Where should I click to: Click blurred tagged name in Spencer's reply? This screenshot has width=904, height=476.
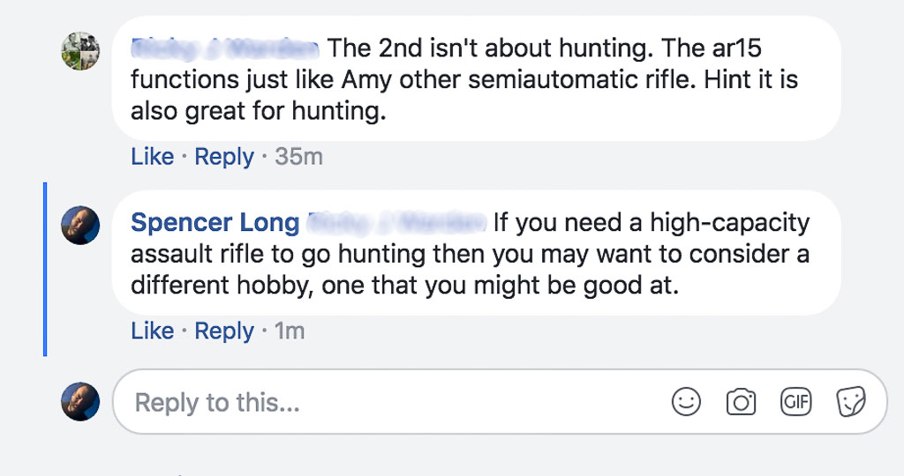[x=397, y=222]
